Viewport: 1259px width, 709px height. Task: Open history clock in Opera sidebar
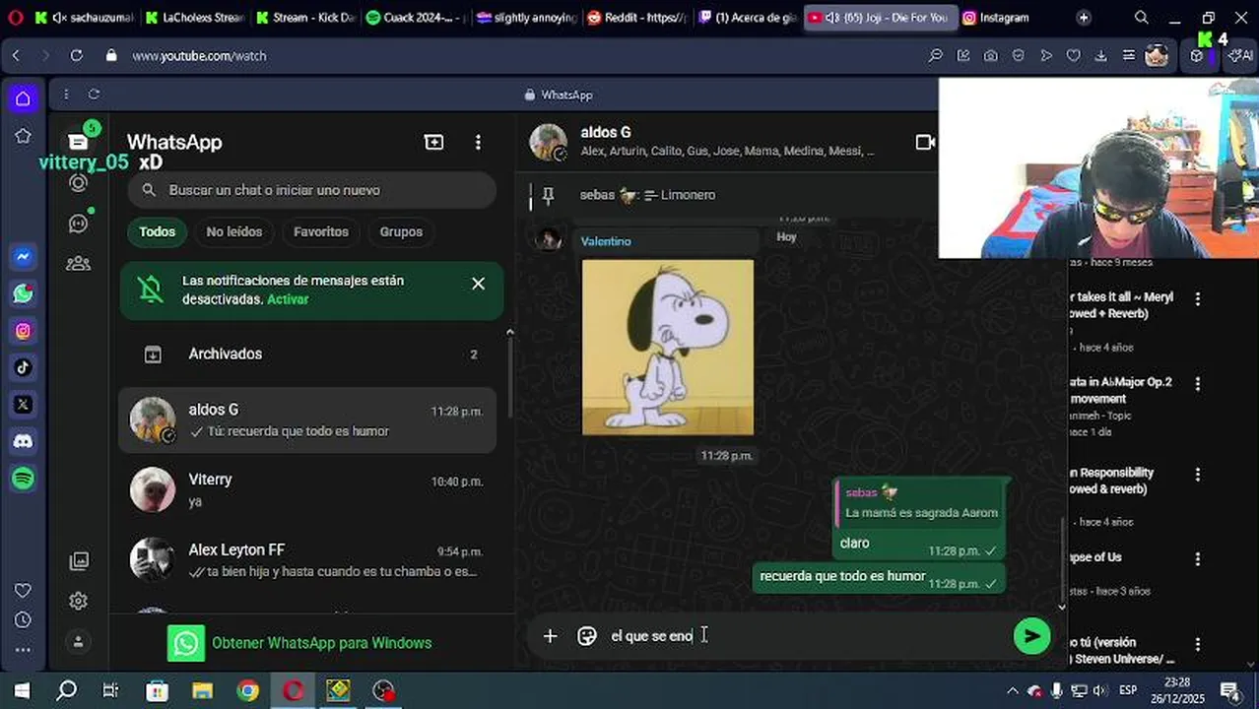[23, 620]
